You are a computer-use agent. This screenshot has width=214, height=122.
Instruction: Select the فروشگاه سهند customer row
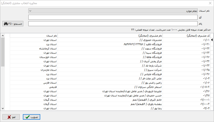point(110,48)
